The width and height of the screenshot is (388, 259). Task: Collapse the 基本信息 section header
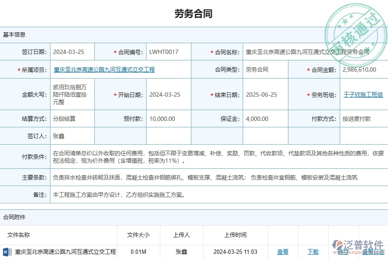pos(13,34)
